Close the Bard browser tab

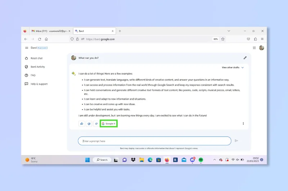(113, 31)
